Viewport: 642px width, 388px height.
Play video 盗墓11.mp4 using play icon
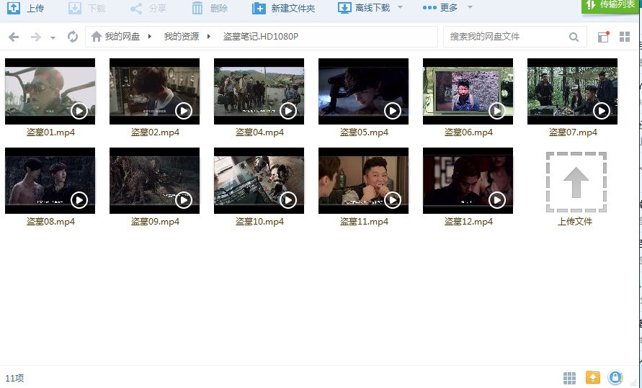392,200
